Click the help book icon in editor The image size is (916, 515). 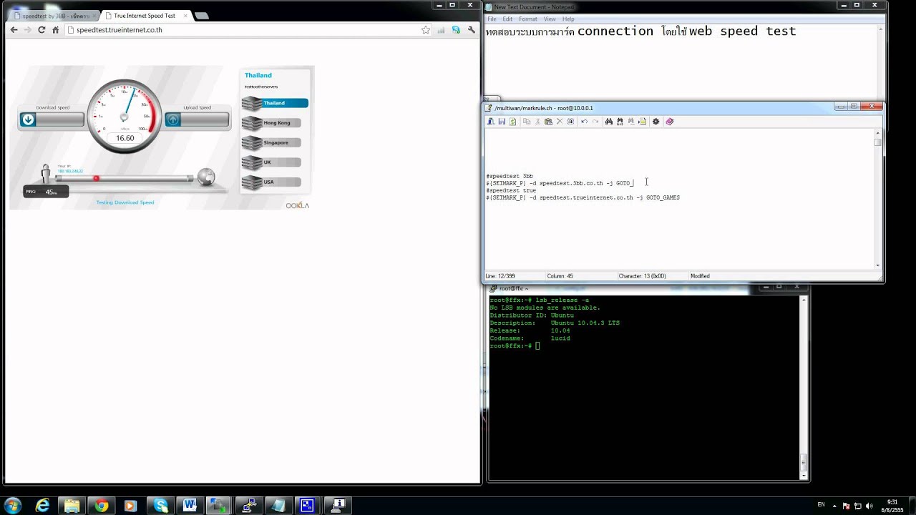tap(669, 122)
